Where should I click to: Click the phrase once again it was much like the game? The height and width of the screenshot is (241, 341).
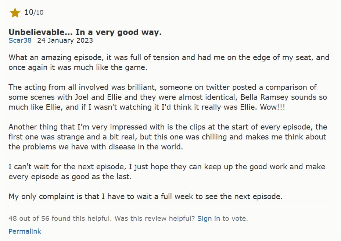click(78, 67)
